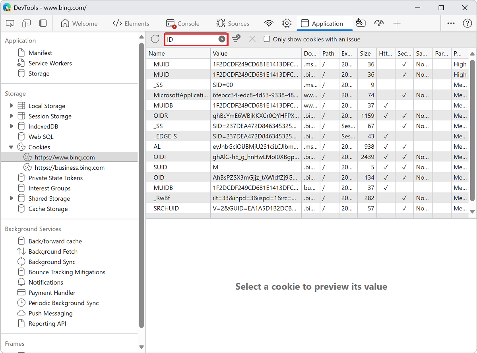Open the CSS overview tool
Viewport: 477px width, 353px height.
(x=361, y=23)
